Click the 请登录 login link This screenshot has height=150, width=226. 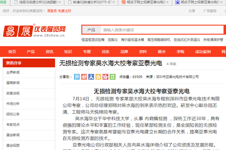(x=52, y=11)
